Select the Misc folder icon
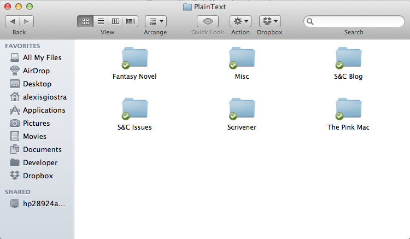Image resolution: width=410 pixels, height=239 pixels. 242,57
